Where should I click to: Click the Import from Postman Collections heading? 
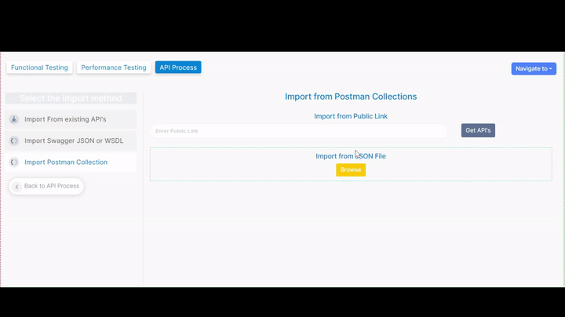(x=351, y=97)
